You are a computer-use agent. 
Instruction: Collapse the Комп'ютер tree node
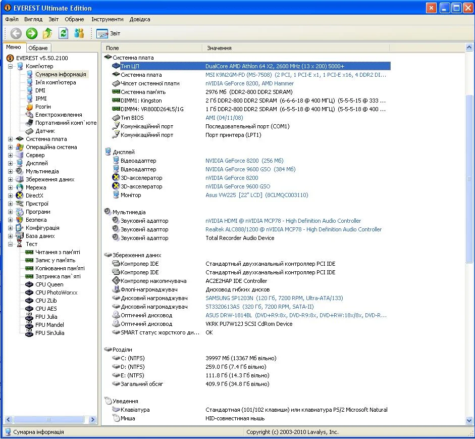(11, 66)
